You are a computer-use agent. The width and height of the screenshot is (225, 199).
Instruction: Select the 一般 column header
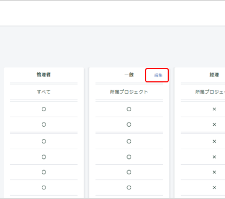[x=129, y=74]
